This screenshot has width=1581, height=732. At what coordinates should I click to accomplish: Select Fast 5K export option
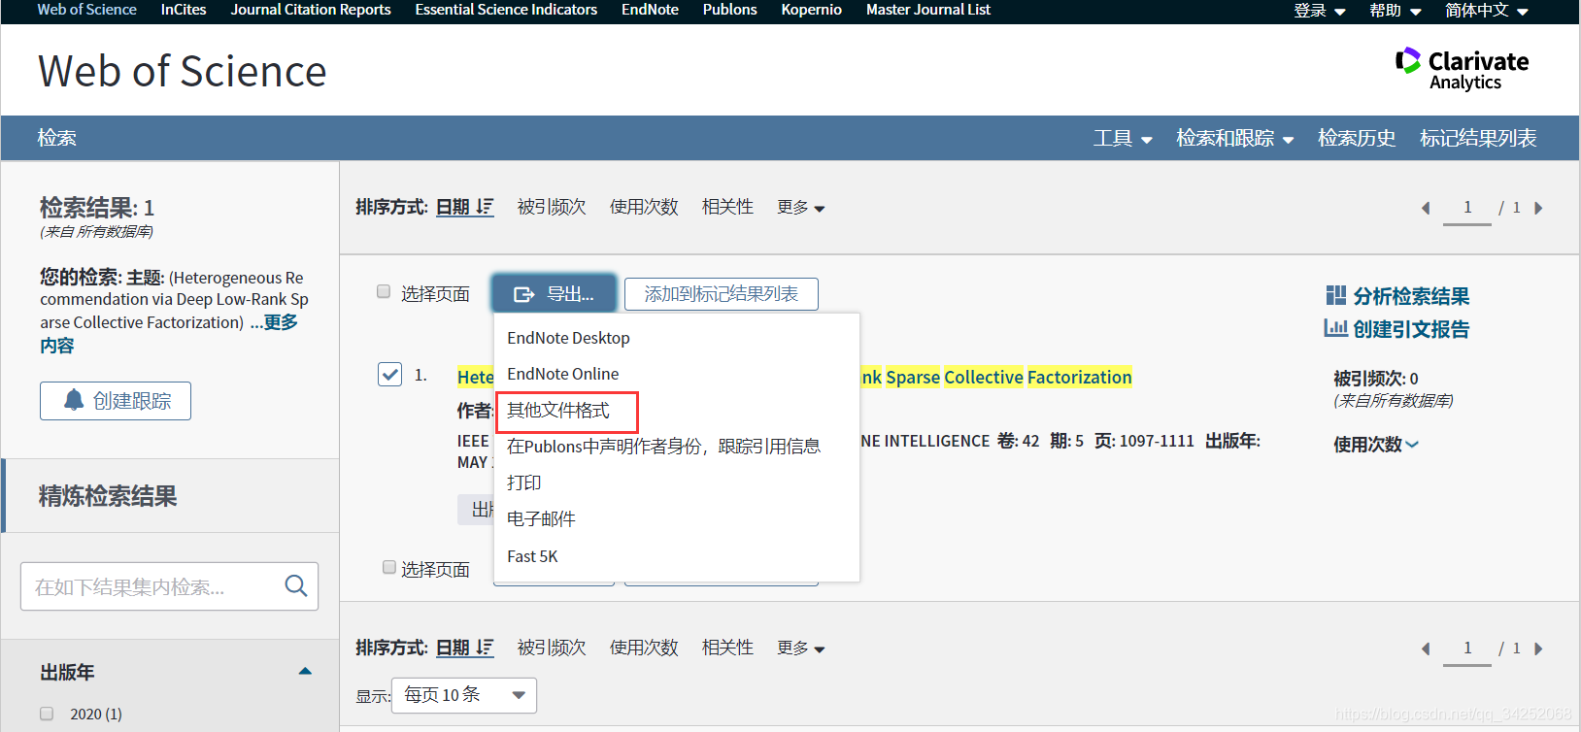[532, 556]
